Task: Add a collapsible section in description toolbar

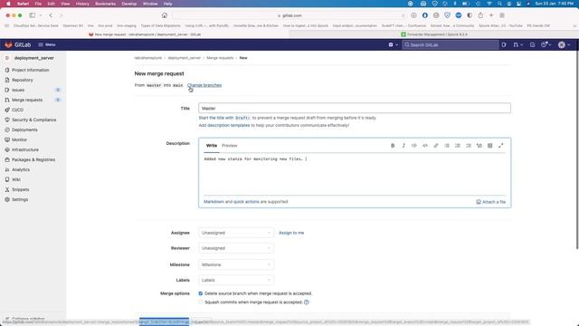Action: [479, 146]
